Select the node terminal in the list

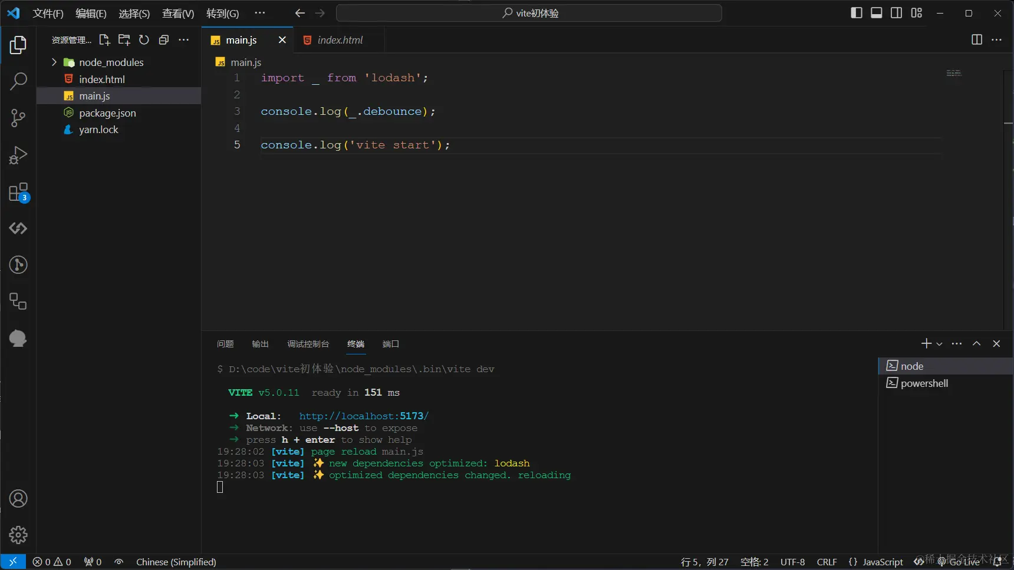click(x=946, y=366)
